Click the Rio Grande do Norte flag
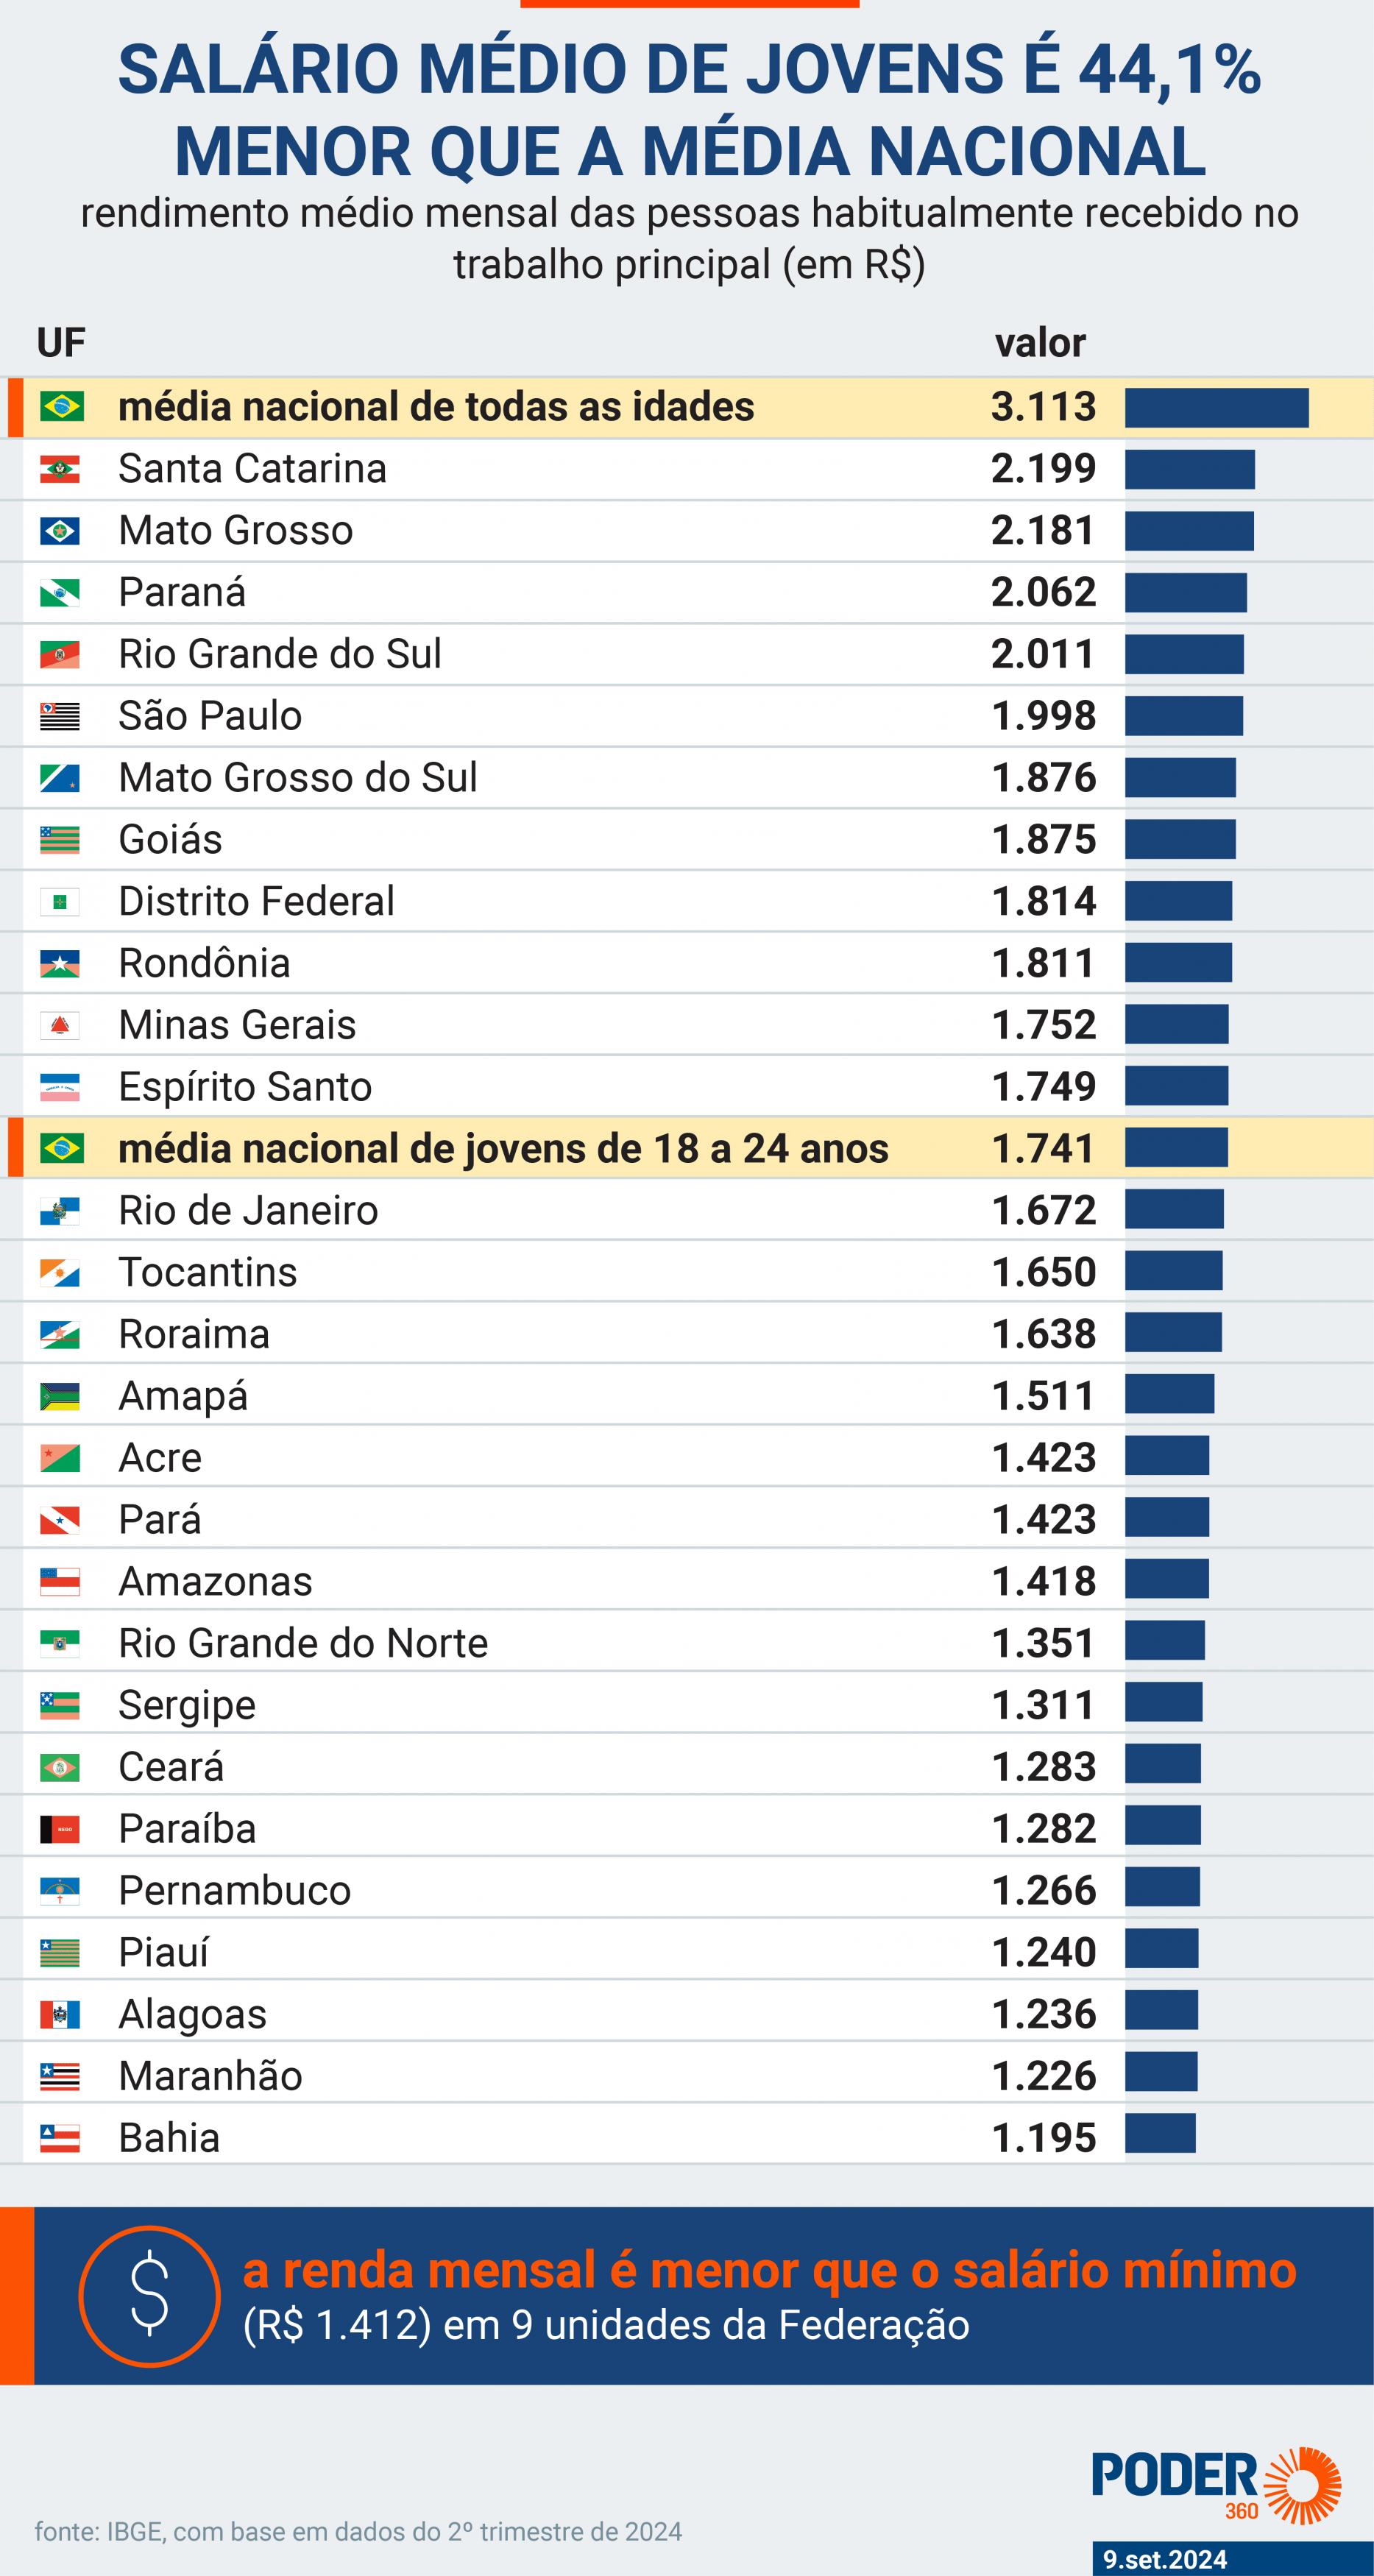Viewport: 1374px width, 2576px height. click(60, 1644)
